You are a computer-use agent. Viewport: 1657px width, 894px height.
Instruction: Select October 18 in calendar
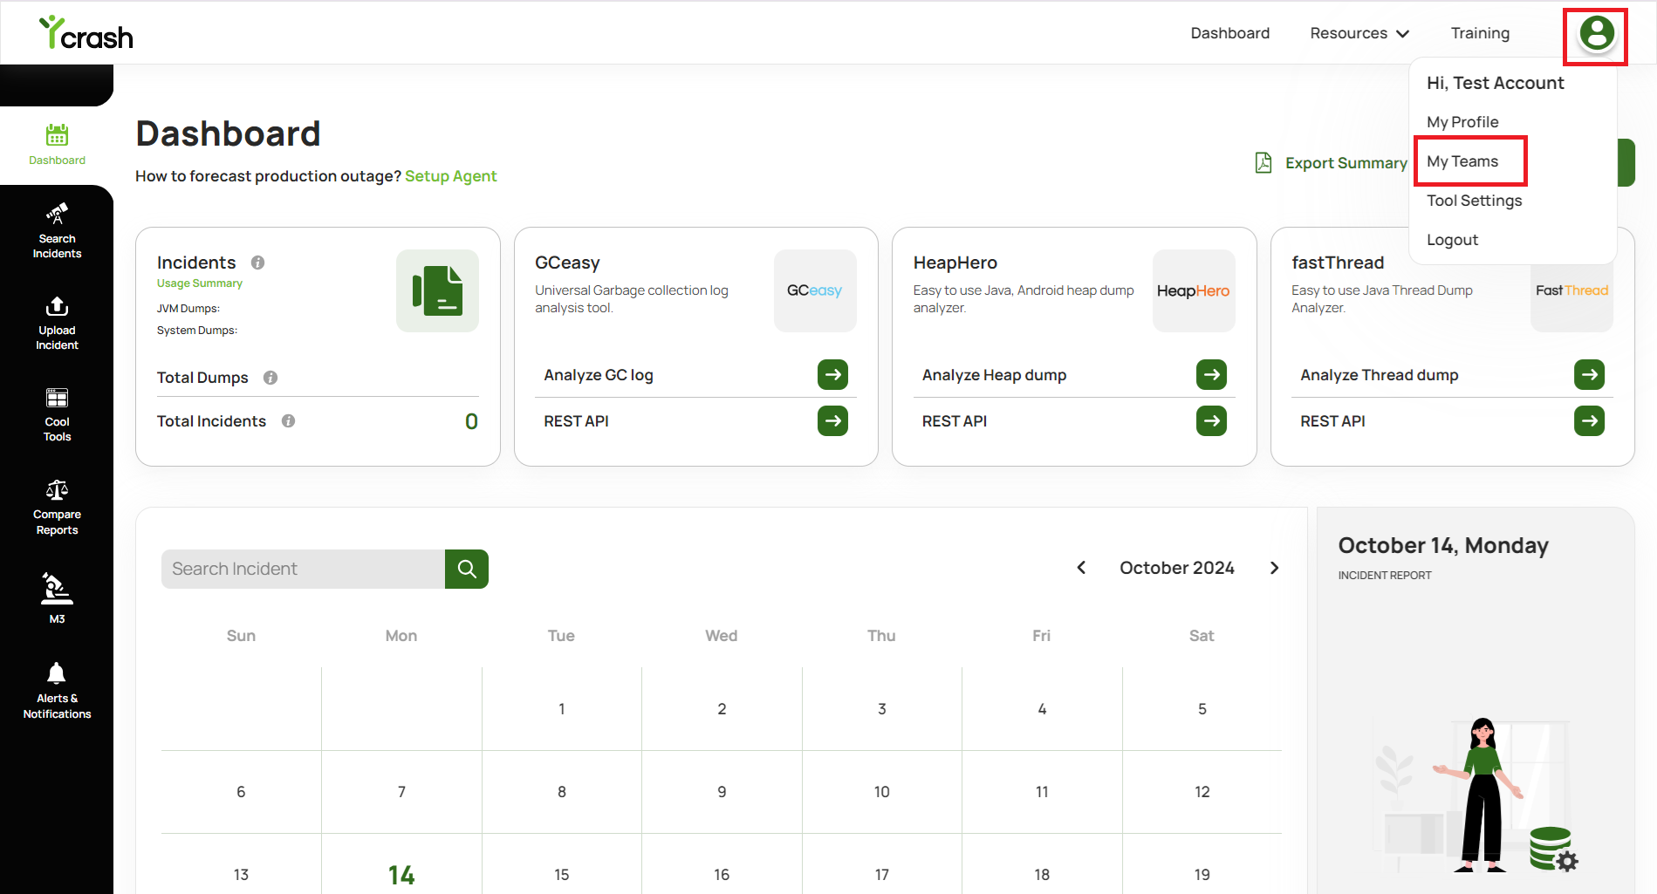point(1042,874)
